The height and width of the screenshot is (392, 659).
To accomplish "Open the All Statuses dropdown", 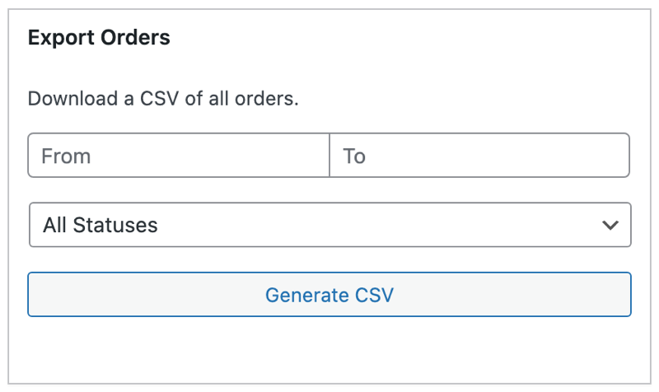I will pos(329,225).
